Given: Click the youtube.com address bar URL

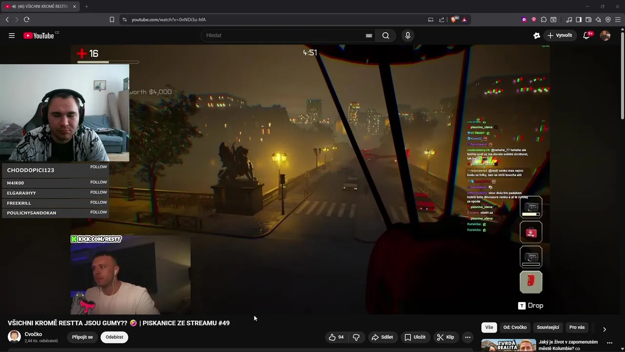Looking at the screenshot, I should (x=168, y=20).
